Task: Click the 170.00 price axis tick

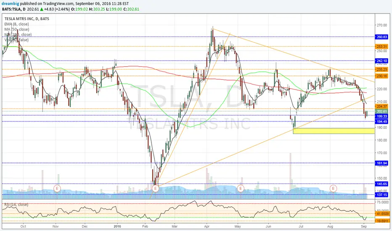Action: click(x=382, y=153)
